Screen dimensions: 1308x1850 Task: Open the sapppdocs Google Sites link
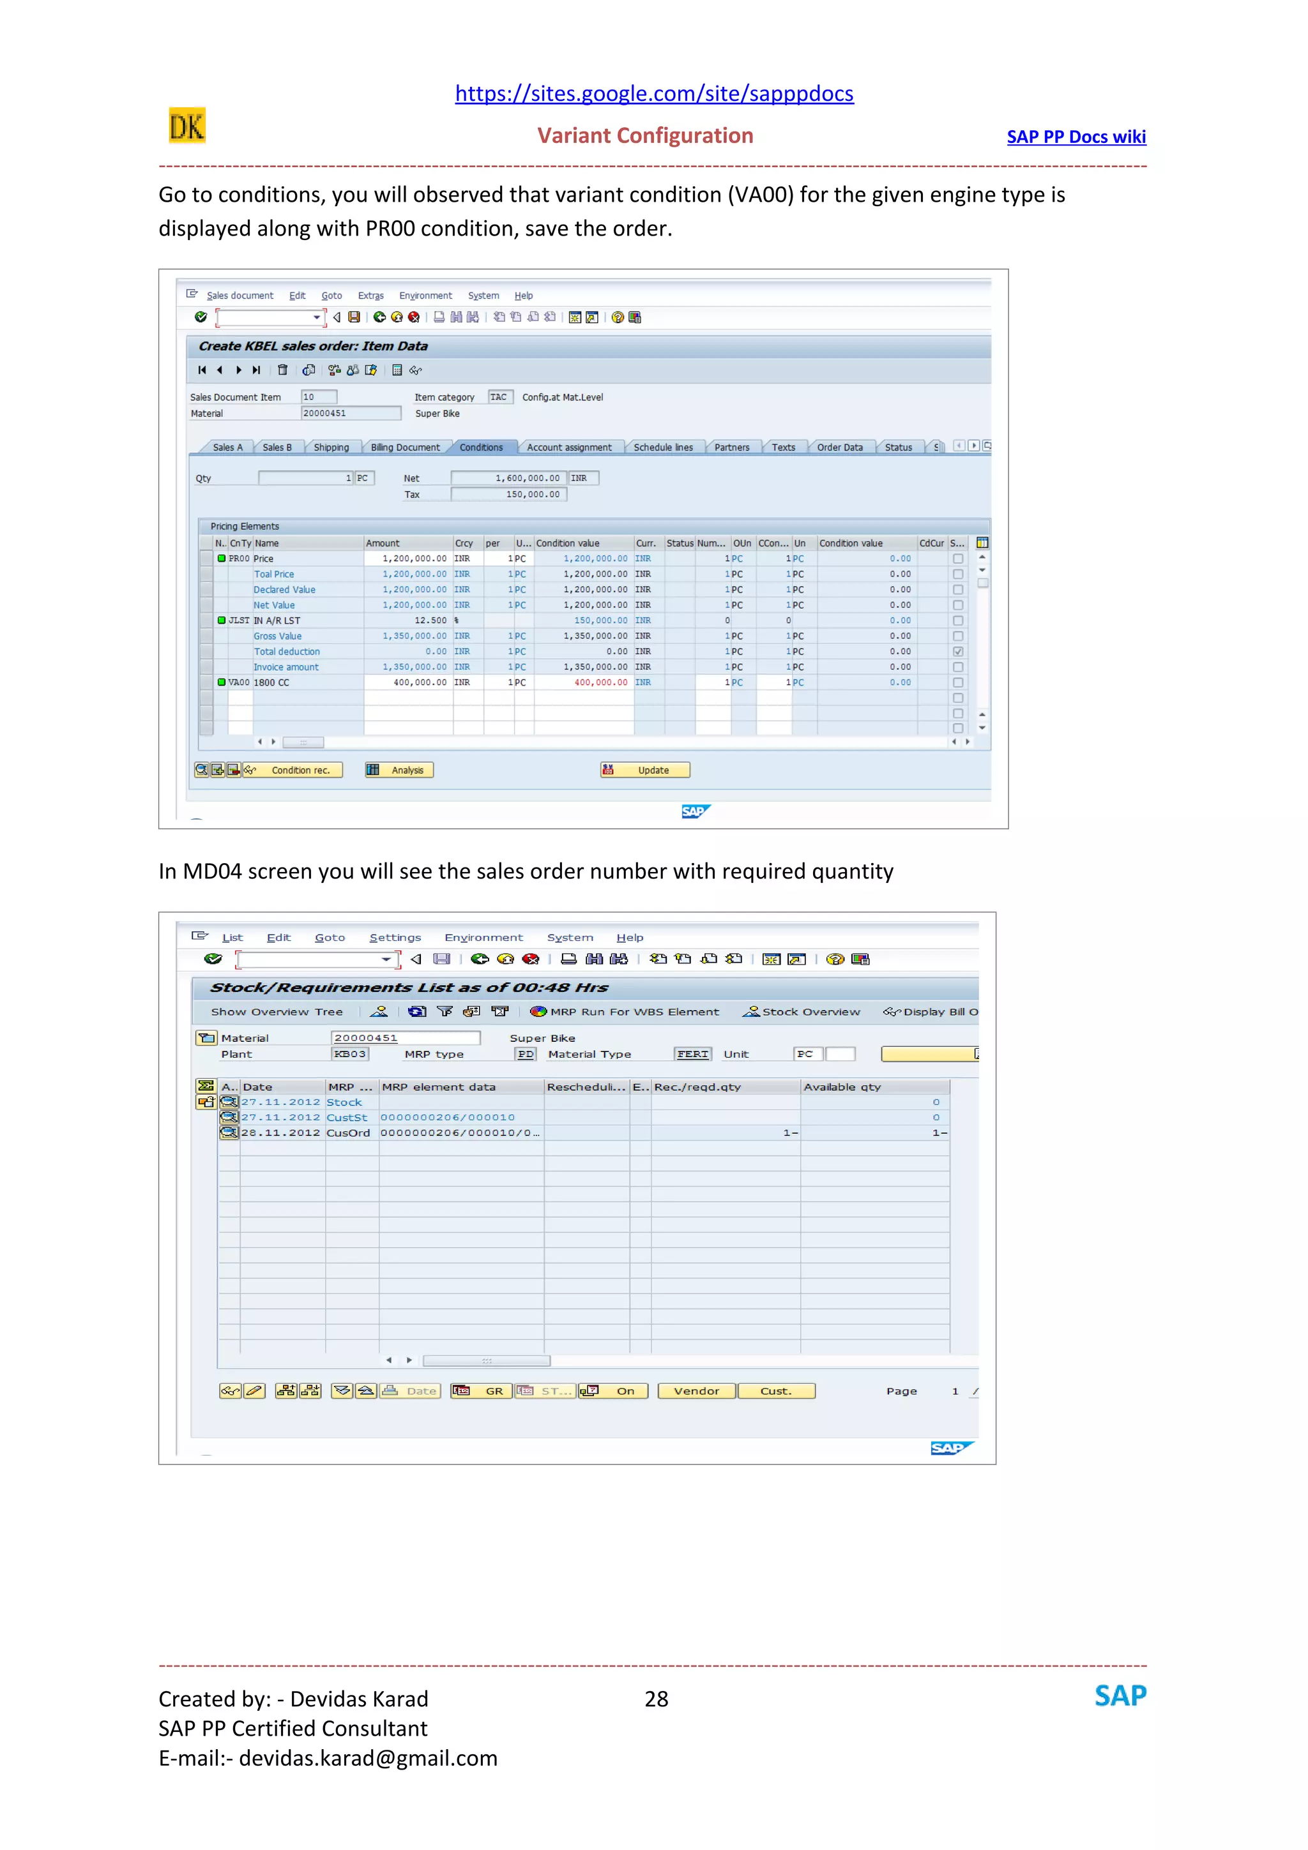coord(655,93)
